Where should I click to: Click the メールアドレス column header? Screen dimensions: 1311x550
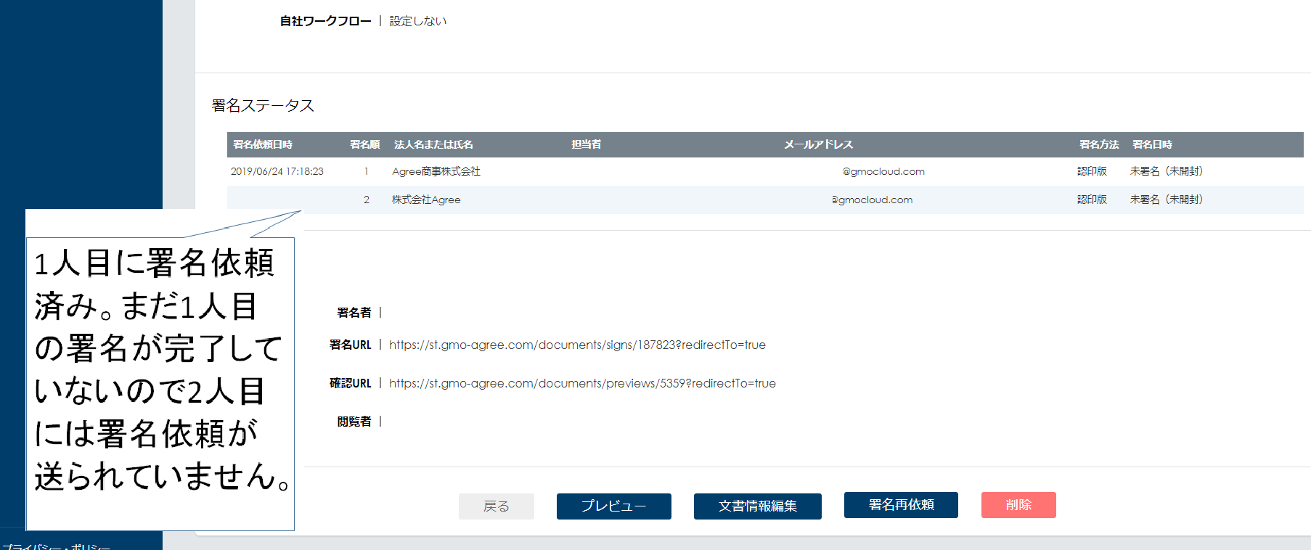coord(818,144)
